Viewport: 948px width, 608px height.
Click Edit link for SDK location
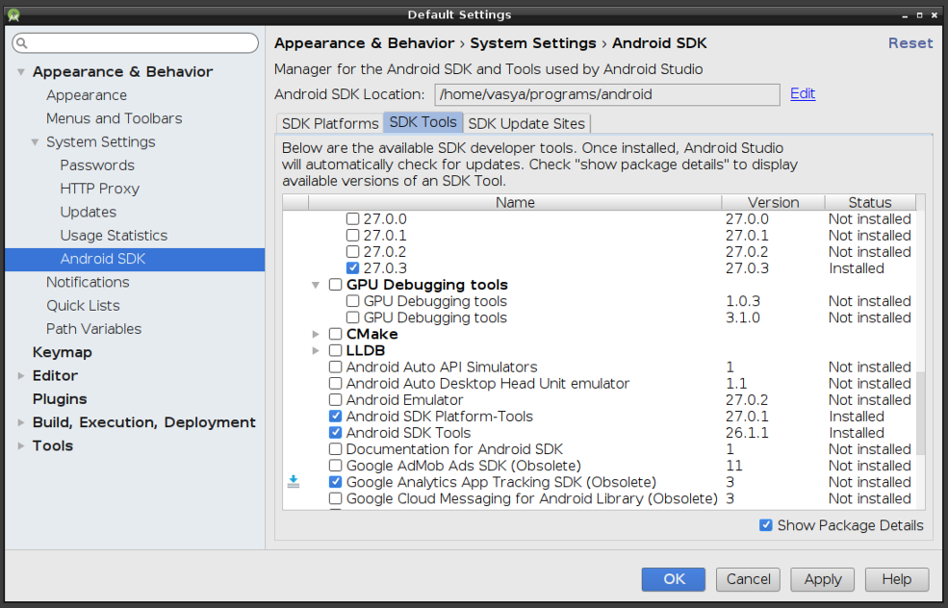tap(803, 93)
